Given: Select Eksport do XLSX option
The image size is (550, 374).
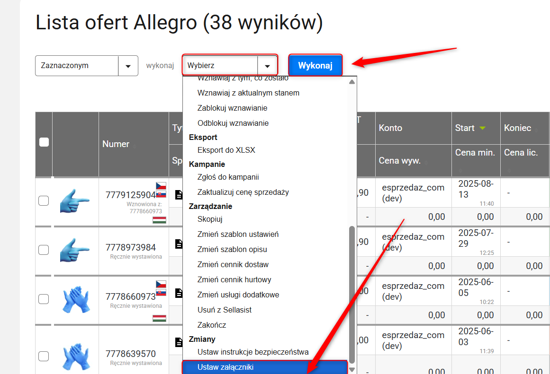Looking at the screenshot, I should tap(226, 150).
